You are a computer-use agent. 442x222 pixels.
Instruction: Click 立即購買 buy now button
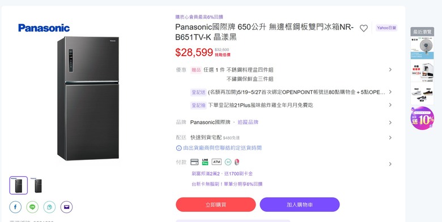[216, 204]
